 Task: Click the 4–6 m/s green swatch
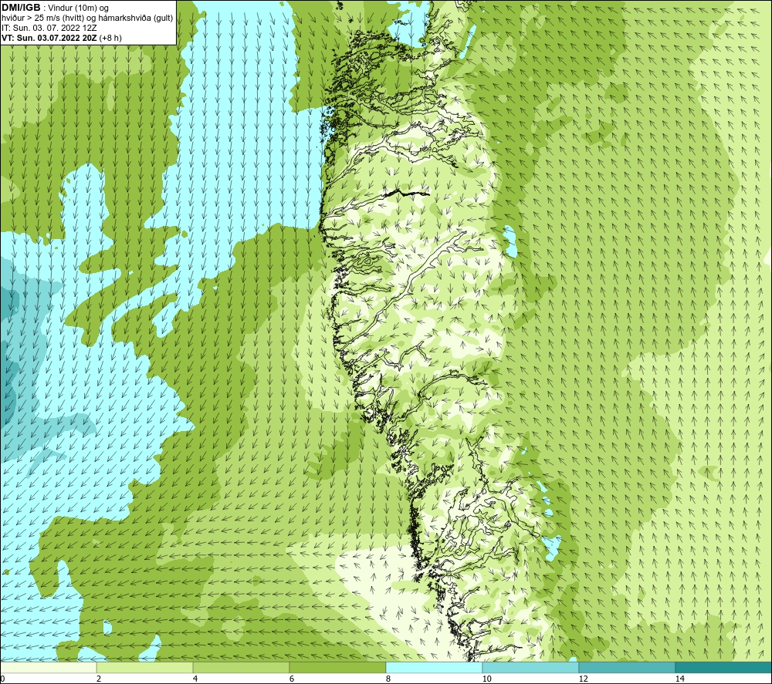[241, 667]
